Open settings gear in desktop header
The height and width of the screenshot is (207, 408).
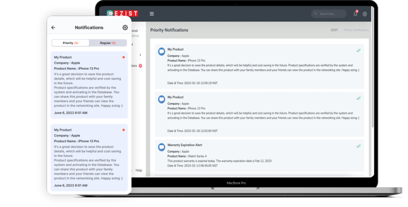365,14
